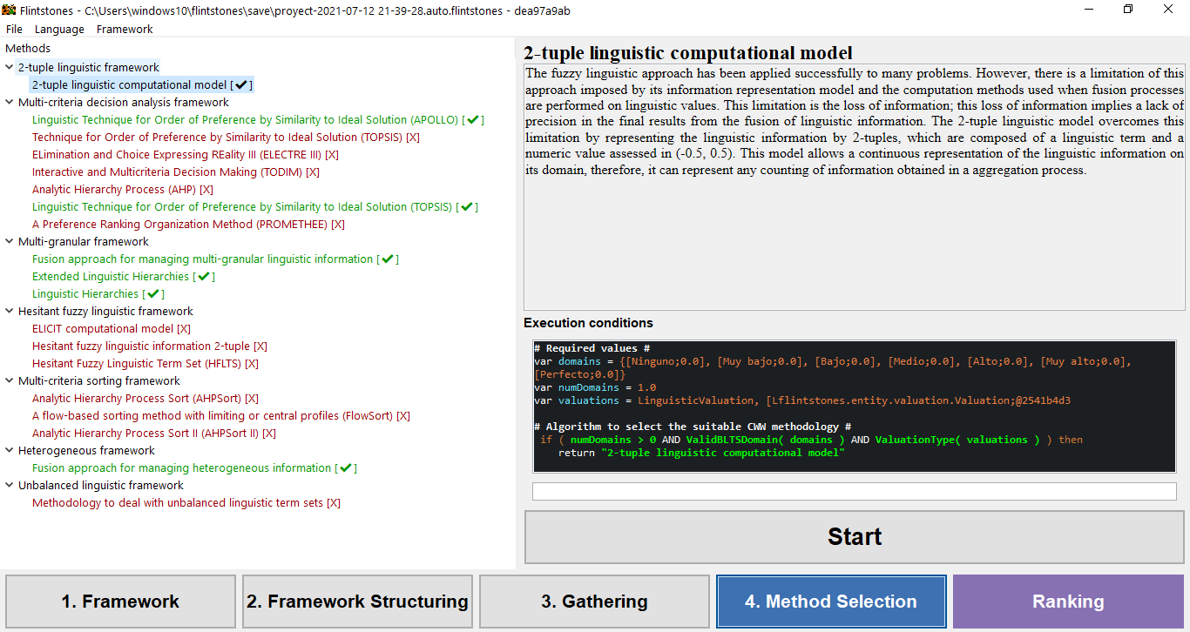
Task: Select Linguistic Hierarchies method
Action: point(85,294)
